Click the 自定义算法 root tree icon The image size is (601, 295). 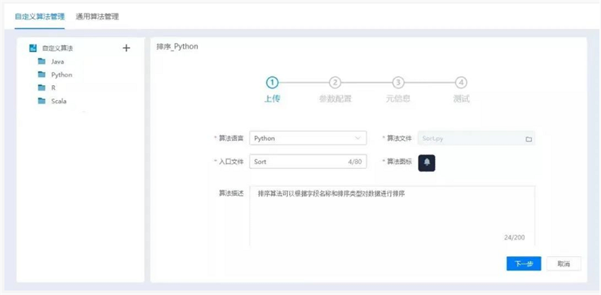(33, 48)
